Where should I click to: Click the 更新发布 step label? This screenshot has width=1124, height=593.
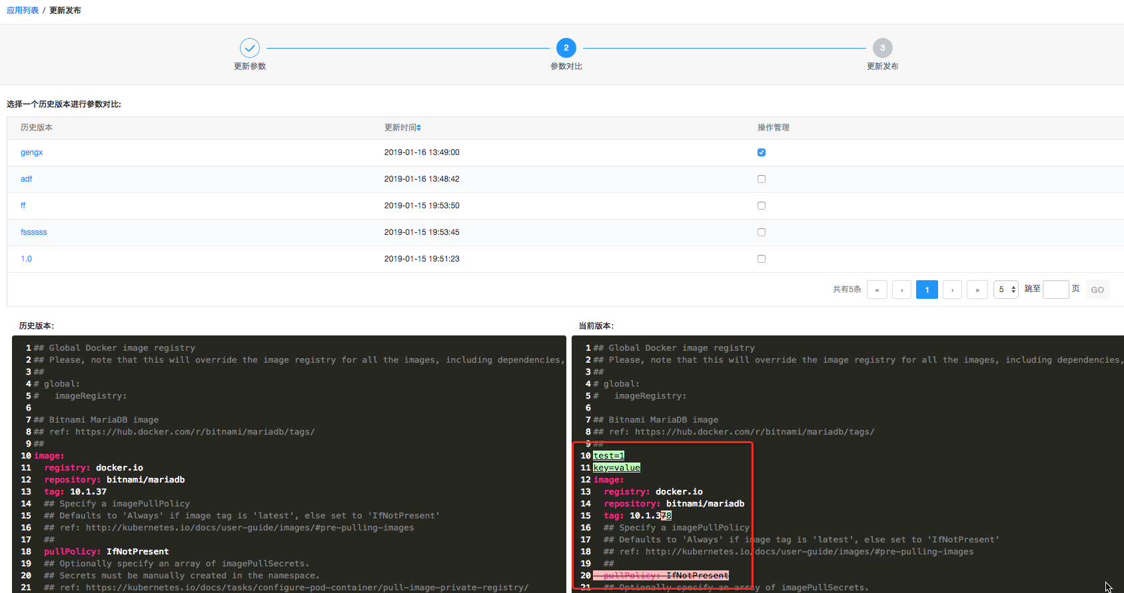tap(882, 67)
